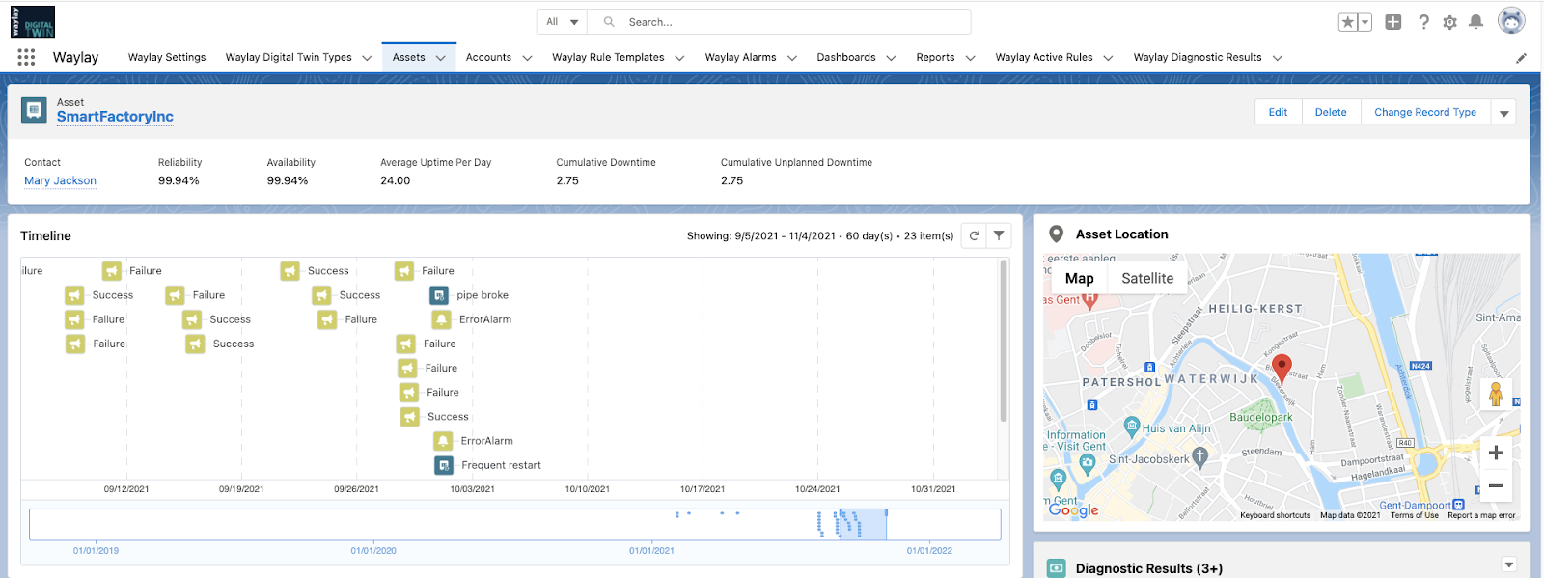The height and width of the screenshot is (578, 1544).
Task: Expand the Wayway Alarms chevron
Action: 792,58
